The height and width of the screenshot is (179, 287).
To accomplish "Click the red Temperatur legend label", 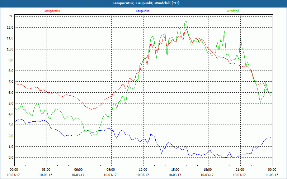I will [52, 11].
